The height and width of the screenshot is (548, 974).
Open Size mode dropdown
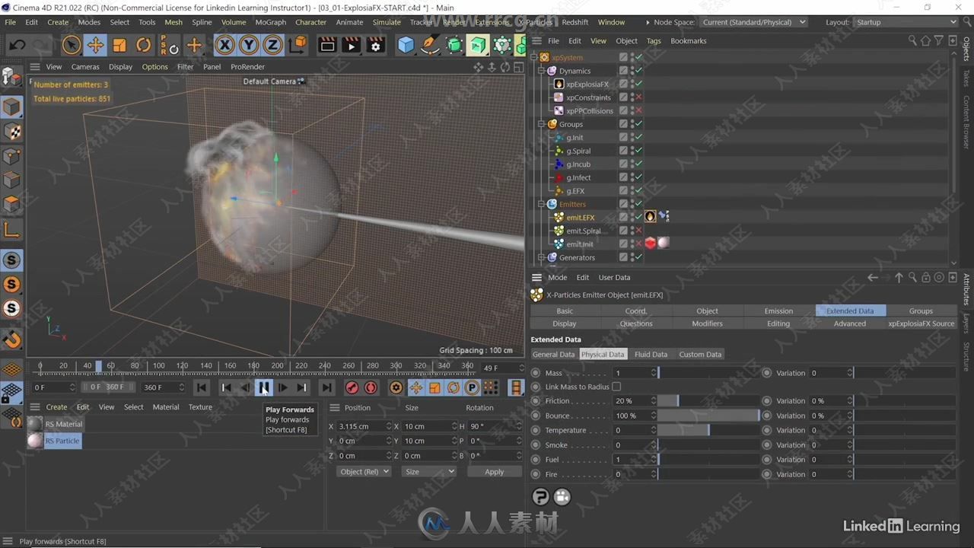tap(428, 472)
